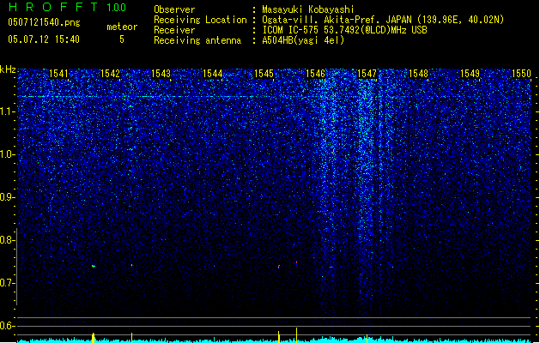
Task: Click the 1550 time marker
Action: click(x=521, y=74)
